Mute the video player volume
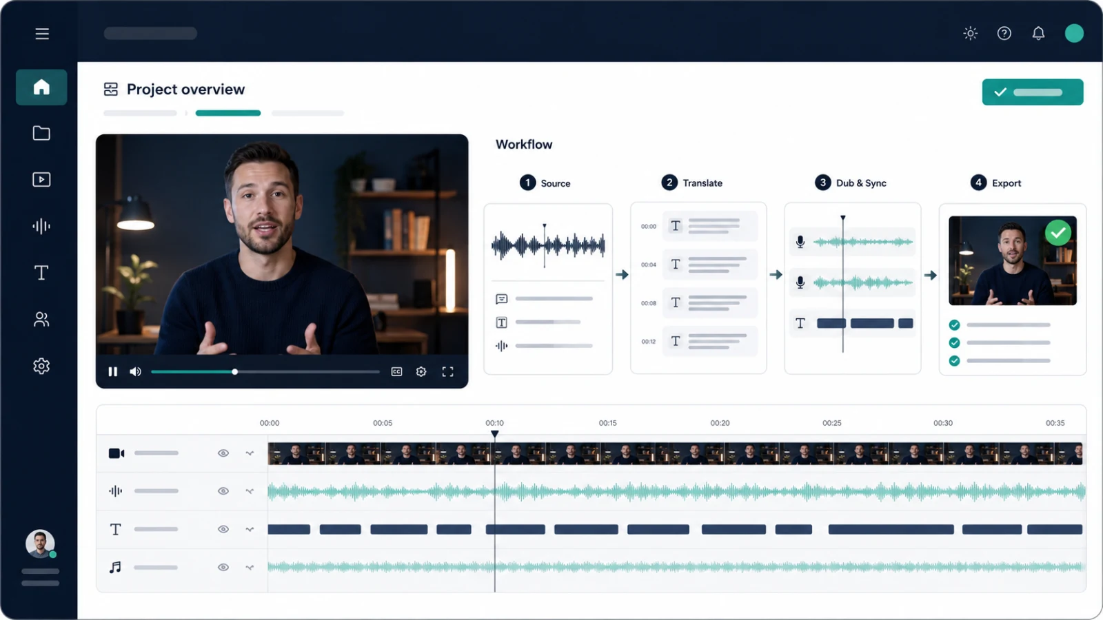1103x620 pixels. coord(135,372)
